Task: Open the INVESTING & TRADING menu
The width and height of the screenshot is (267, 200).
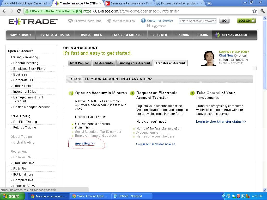Action: click(x=55, y=35)
